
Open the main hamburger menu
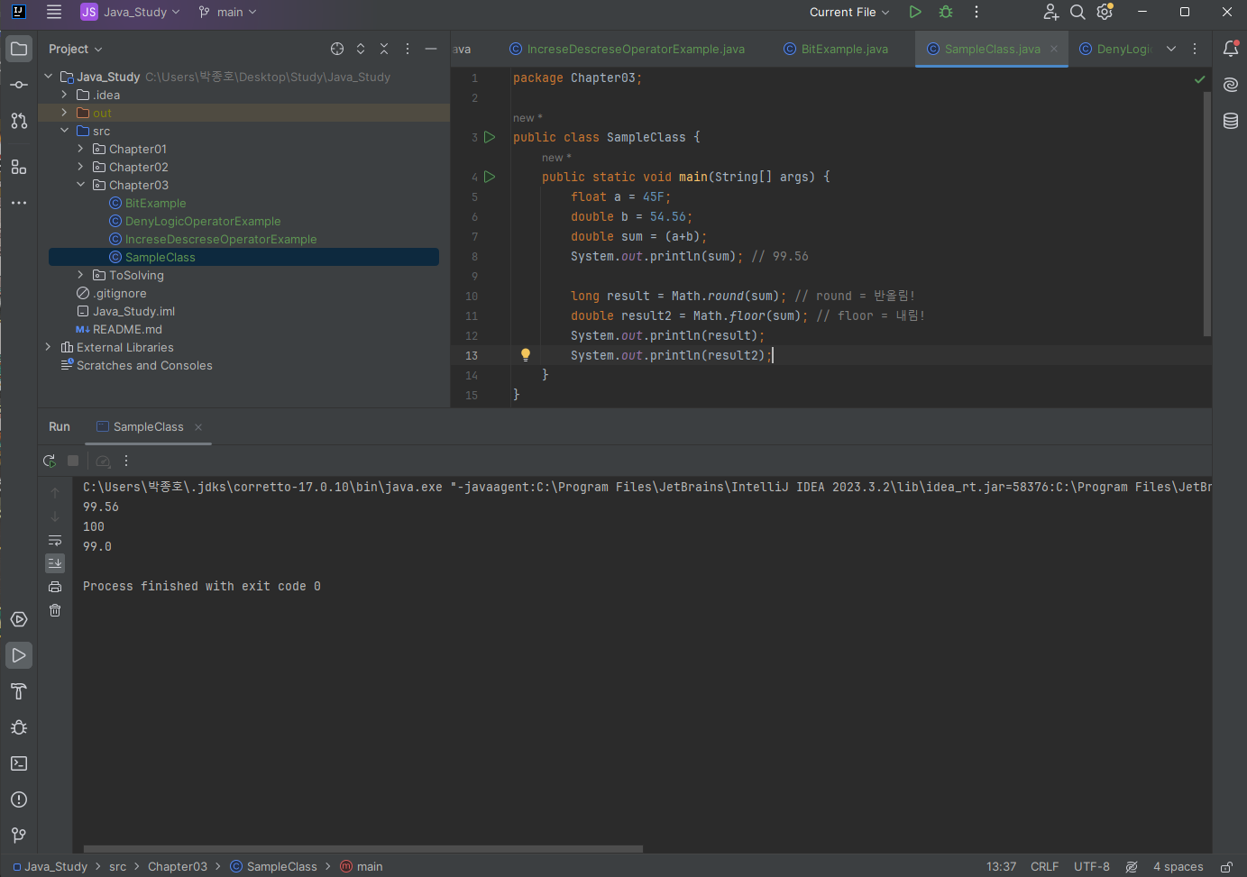[54, 12]
